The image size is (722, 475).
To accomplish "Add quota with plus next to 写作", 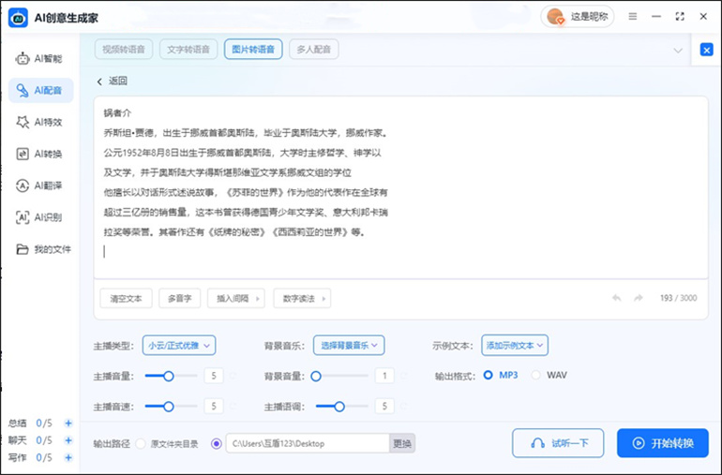I will (x=68, y=457).
